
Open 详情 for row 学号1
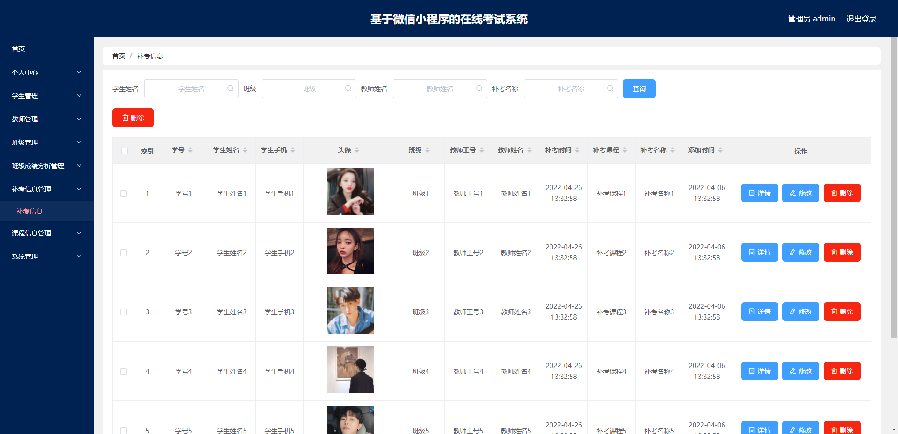tap(760, 193)
